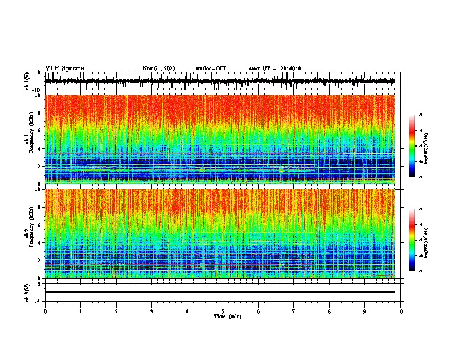This screenshot has height=349, width=451.
Task: Click the "8" kHz tick on ch.1 spectrogram
Action: [x=39, y=113]
